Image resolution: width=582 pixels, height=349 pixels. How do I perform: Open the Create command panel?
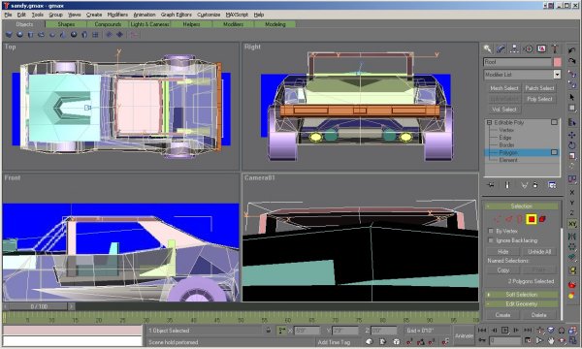[487, 48]
